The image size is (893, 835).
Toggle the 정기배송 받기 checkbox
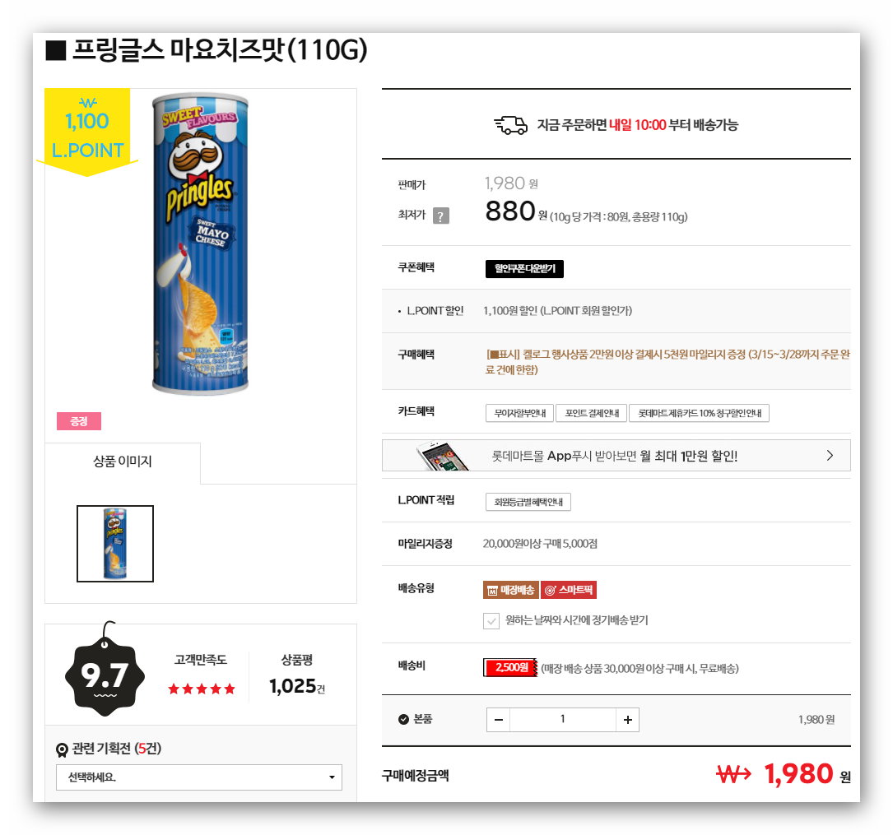pos(491,621)
